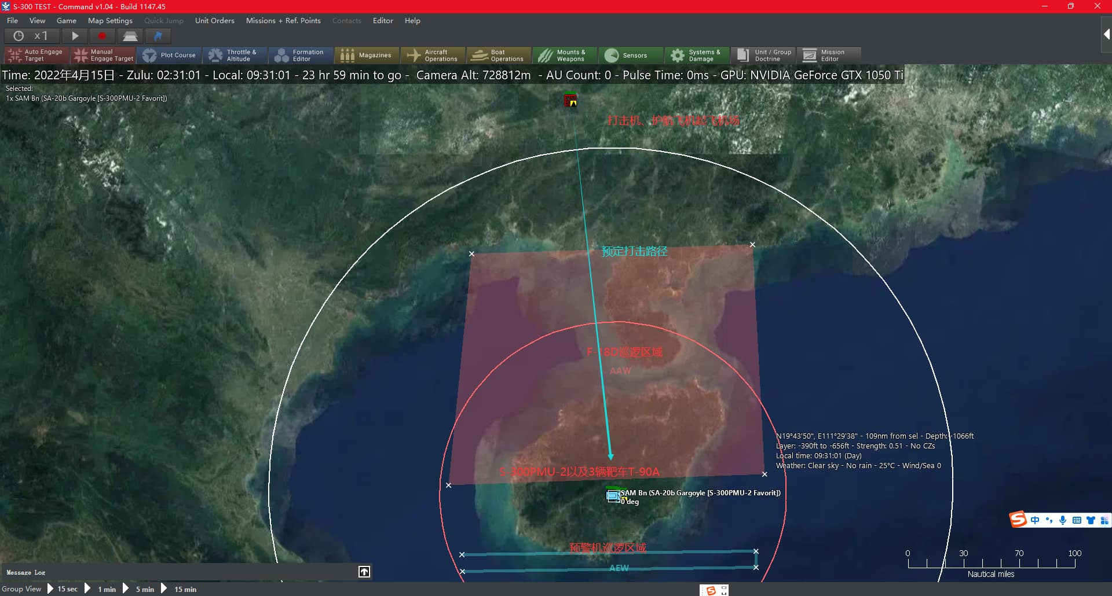
Task: Click the time compression clock icon
Action: pos(19,36)
